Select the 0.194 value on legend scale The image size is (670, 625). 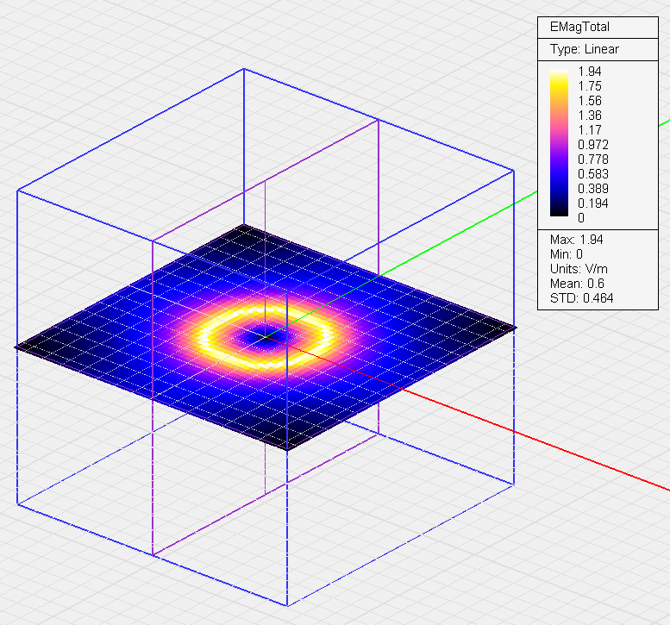click(x=592, y=203)
